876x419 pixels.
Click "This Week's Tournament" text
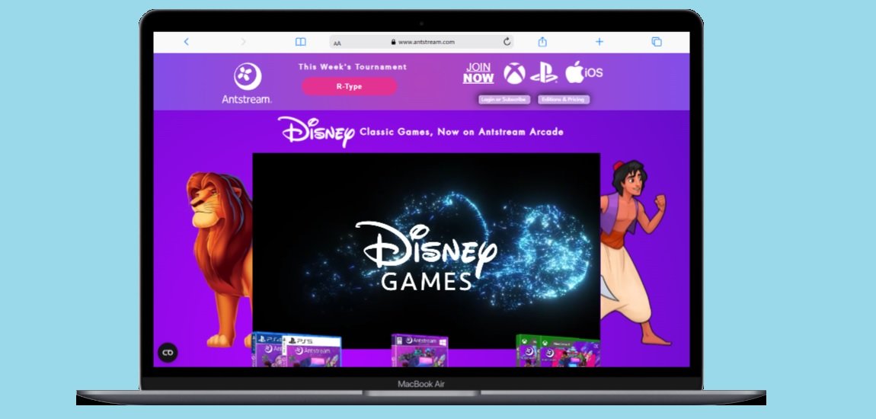point(353,67)
